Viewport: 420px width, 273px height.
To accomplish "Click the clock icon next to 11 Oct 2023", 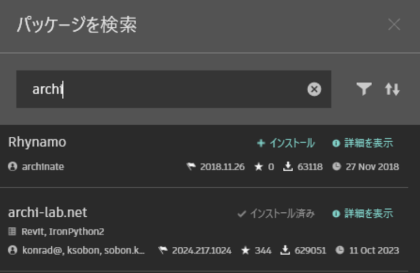I will click(x=339, y=250).
